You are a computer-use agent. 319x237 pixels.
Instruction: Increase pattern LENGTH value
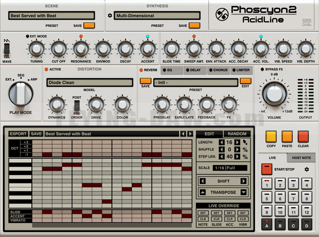click(237, 142)
